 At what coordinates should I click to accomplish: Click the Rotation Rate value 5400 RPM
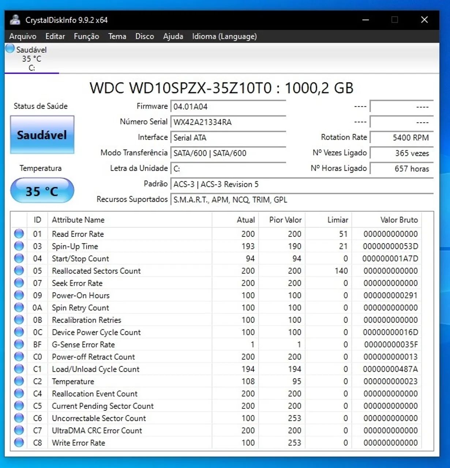coord(402,137)
